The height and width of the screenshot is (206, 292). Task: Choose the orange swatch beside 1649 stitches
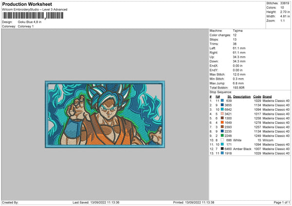pos(222,122)
